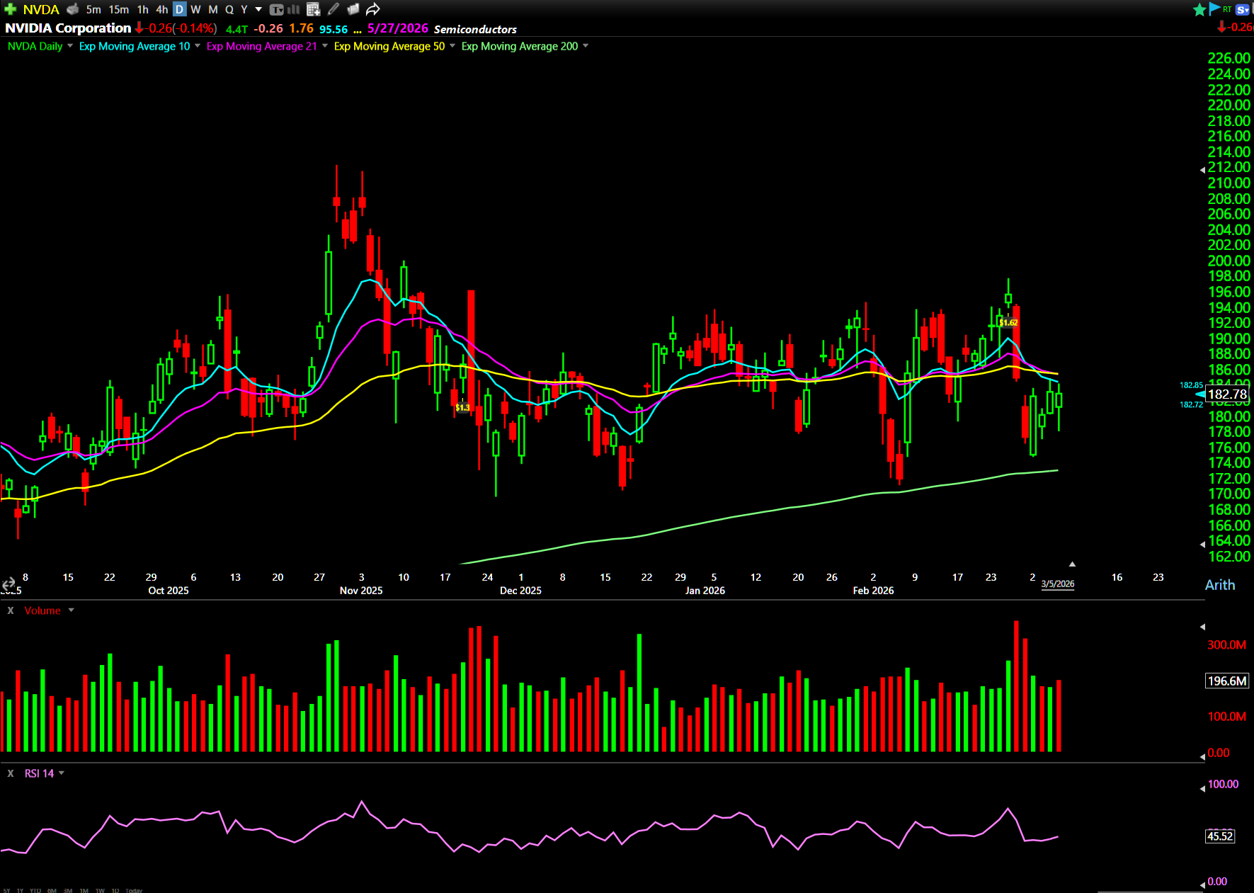Click the Semiconductors industry link
The image size is (1254, 893).
[475, 29]
